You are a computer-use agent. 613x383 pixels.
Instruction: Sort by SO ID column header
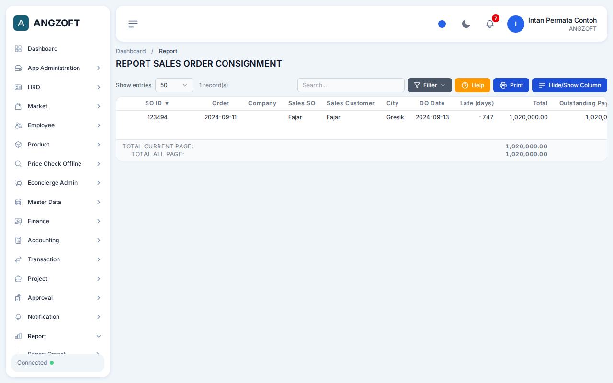pos(157,103)
